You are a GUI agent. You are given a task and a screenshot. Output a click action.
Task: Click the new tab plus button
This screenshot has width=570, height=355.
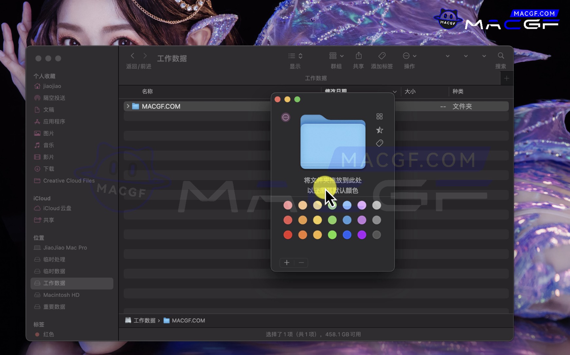pos(507,78)
